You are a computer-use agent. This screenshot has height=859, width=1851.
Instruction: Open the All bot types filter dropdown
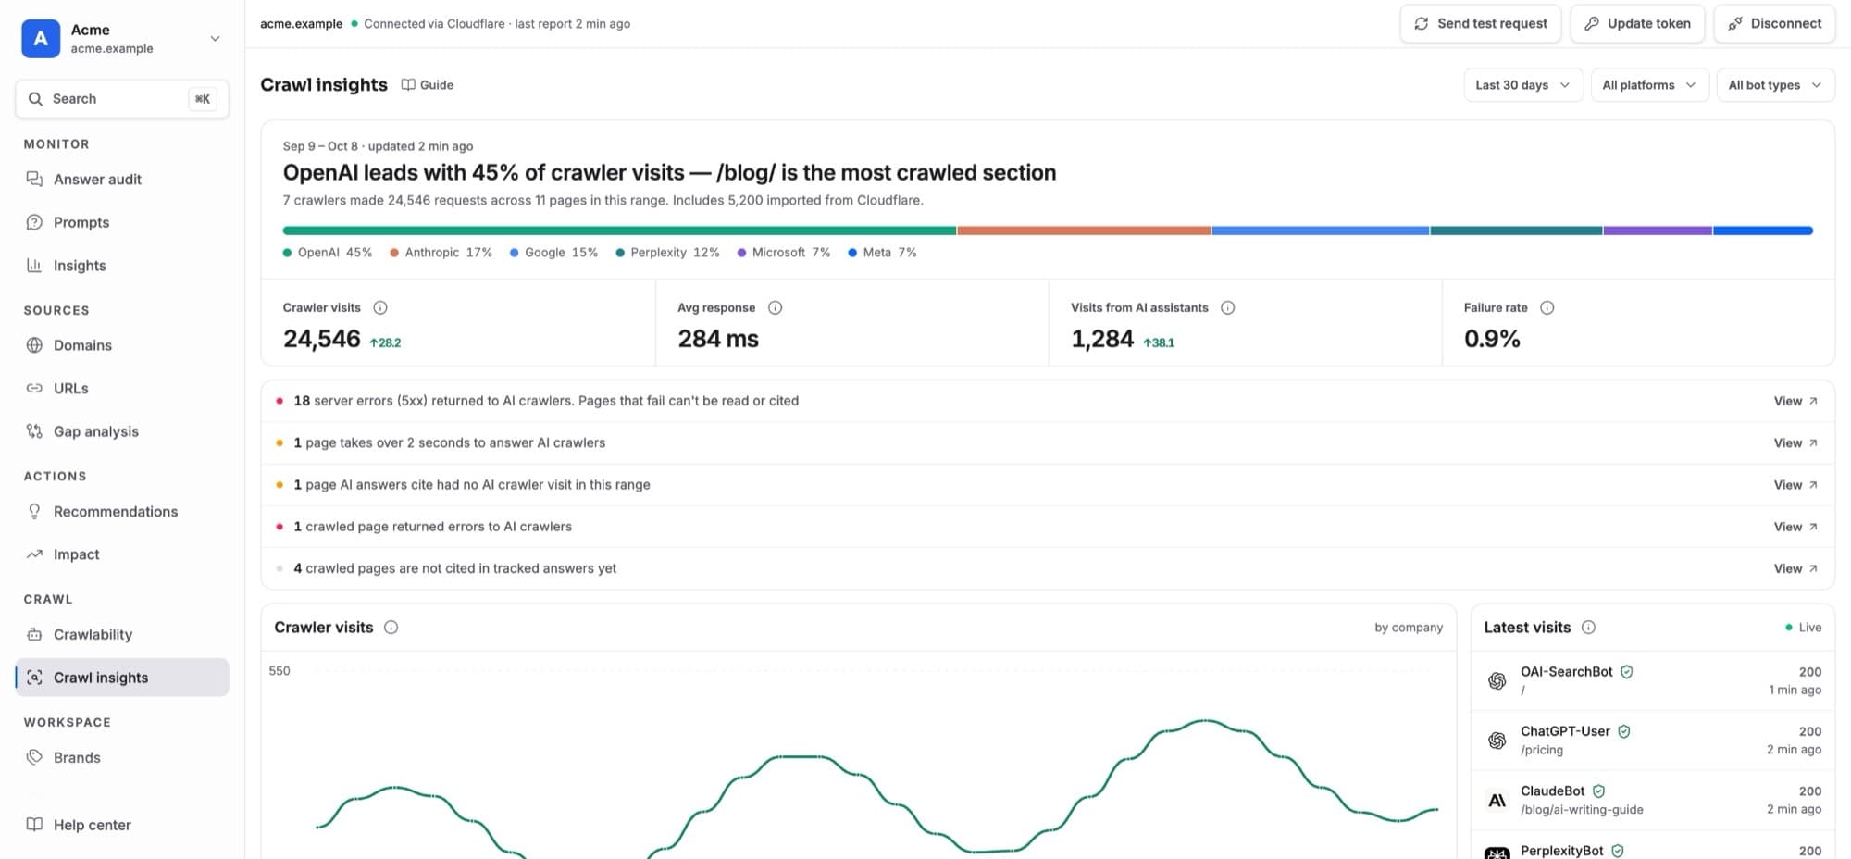pos(1775,85)
